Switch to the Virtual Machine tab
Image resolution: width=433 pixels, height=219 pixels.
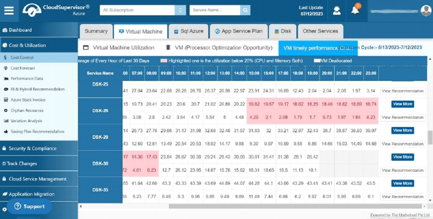coord(140,32)
